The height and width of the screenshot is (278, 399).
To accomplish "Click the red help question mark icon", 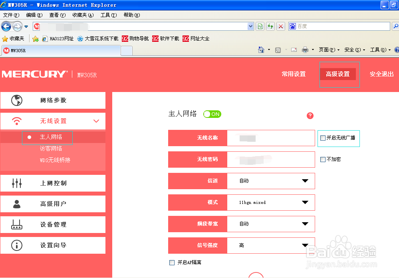I will pos(310,116).
